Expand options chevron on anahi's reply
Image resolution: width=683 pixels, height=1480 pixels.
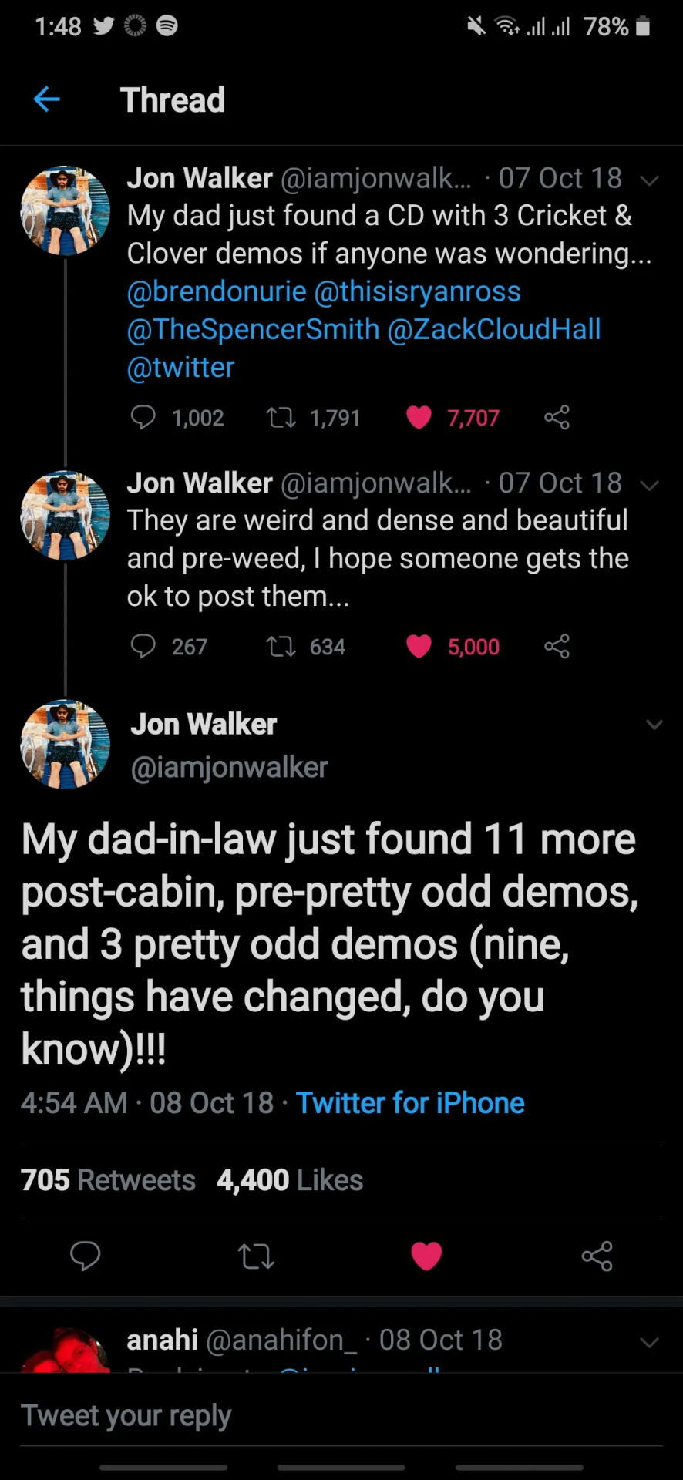click(x=650, y=1342)
